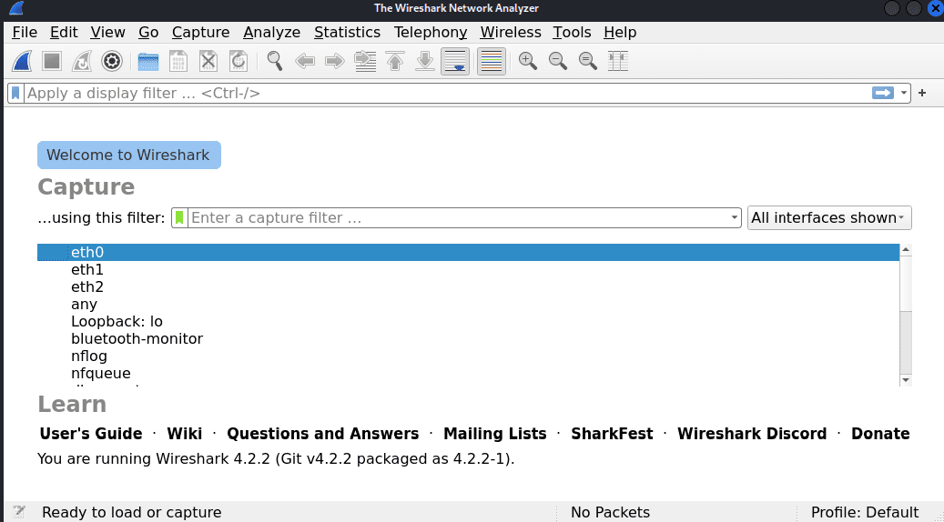944x522 pixels.
Task: Open a capture file folder icon
Action: point(148,61)
